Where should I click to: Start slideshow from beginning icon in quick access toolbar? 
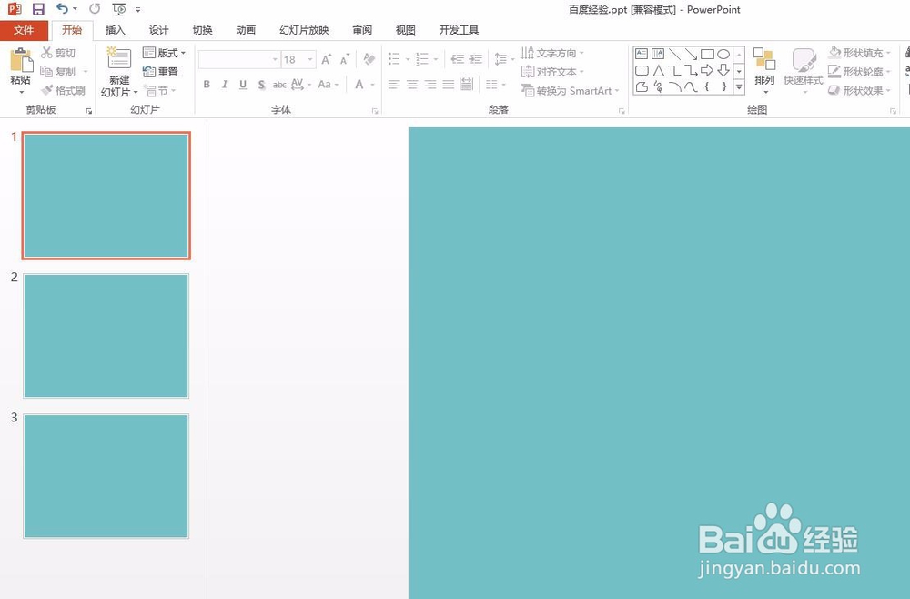[119, 9]
